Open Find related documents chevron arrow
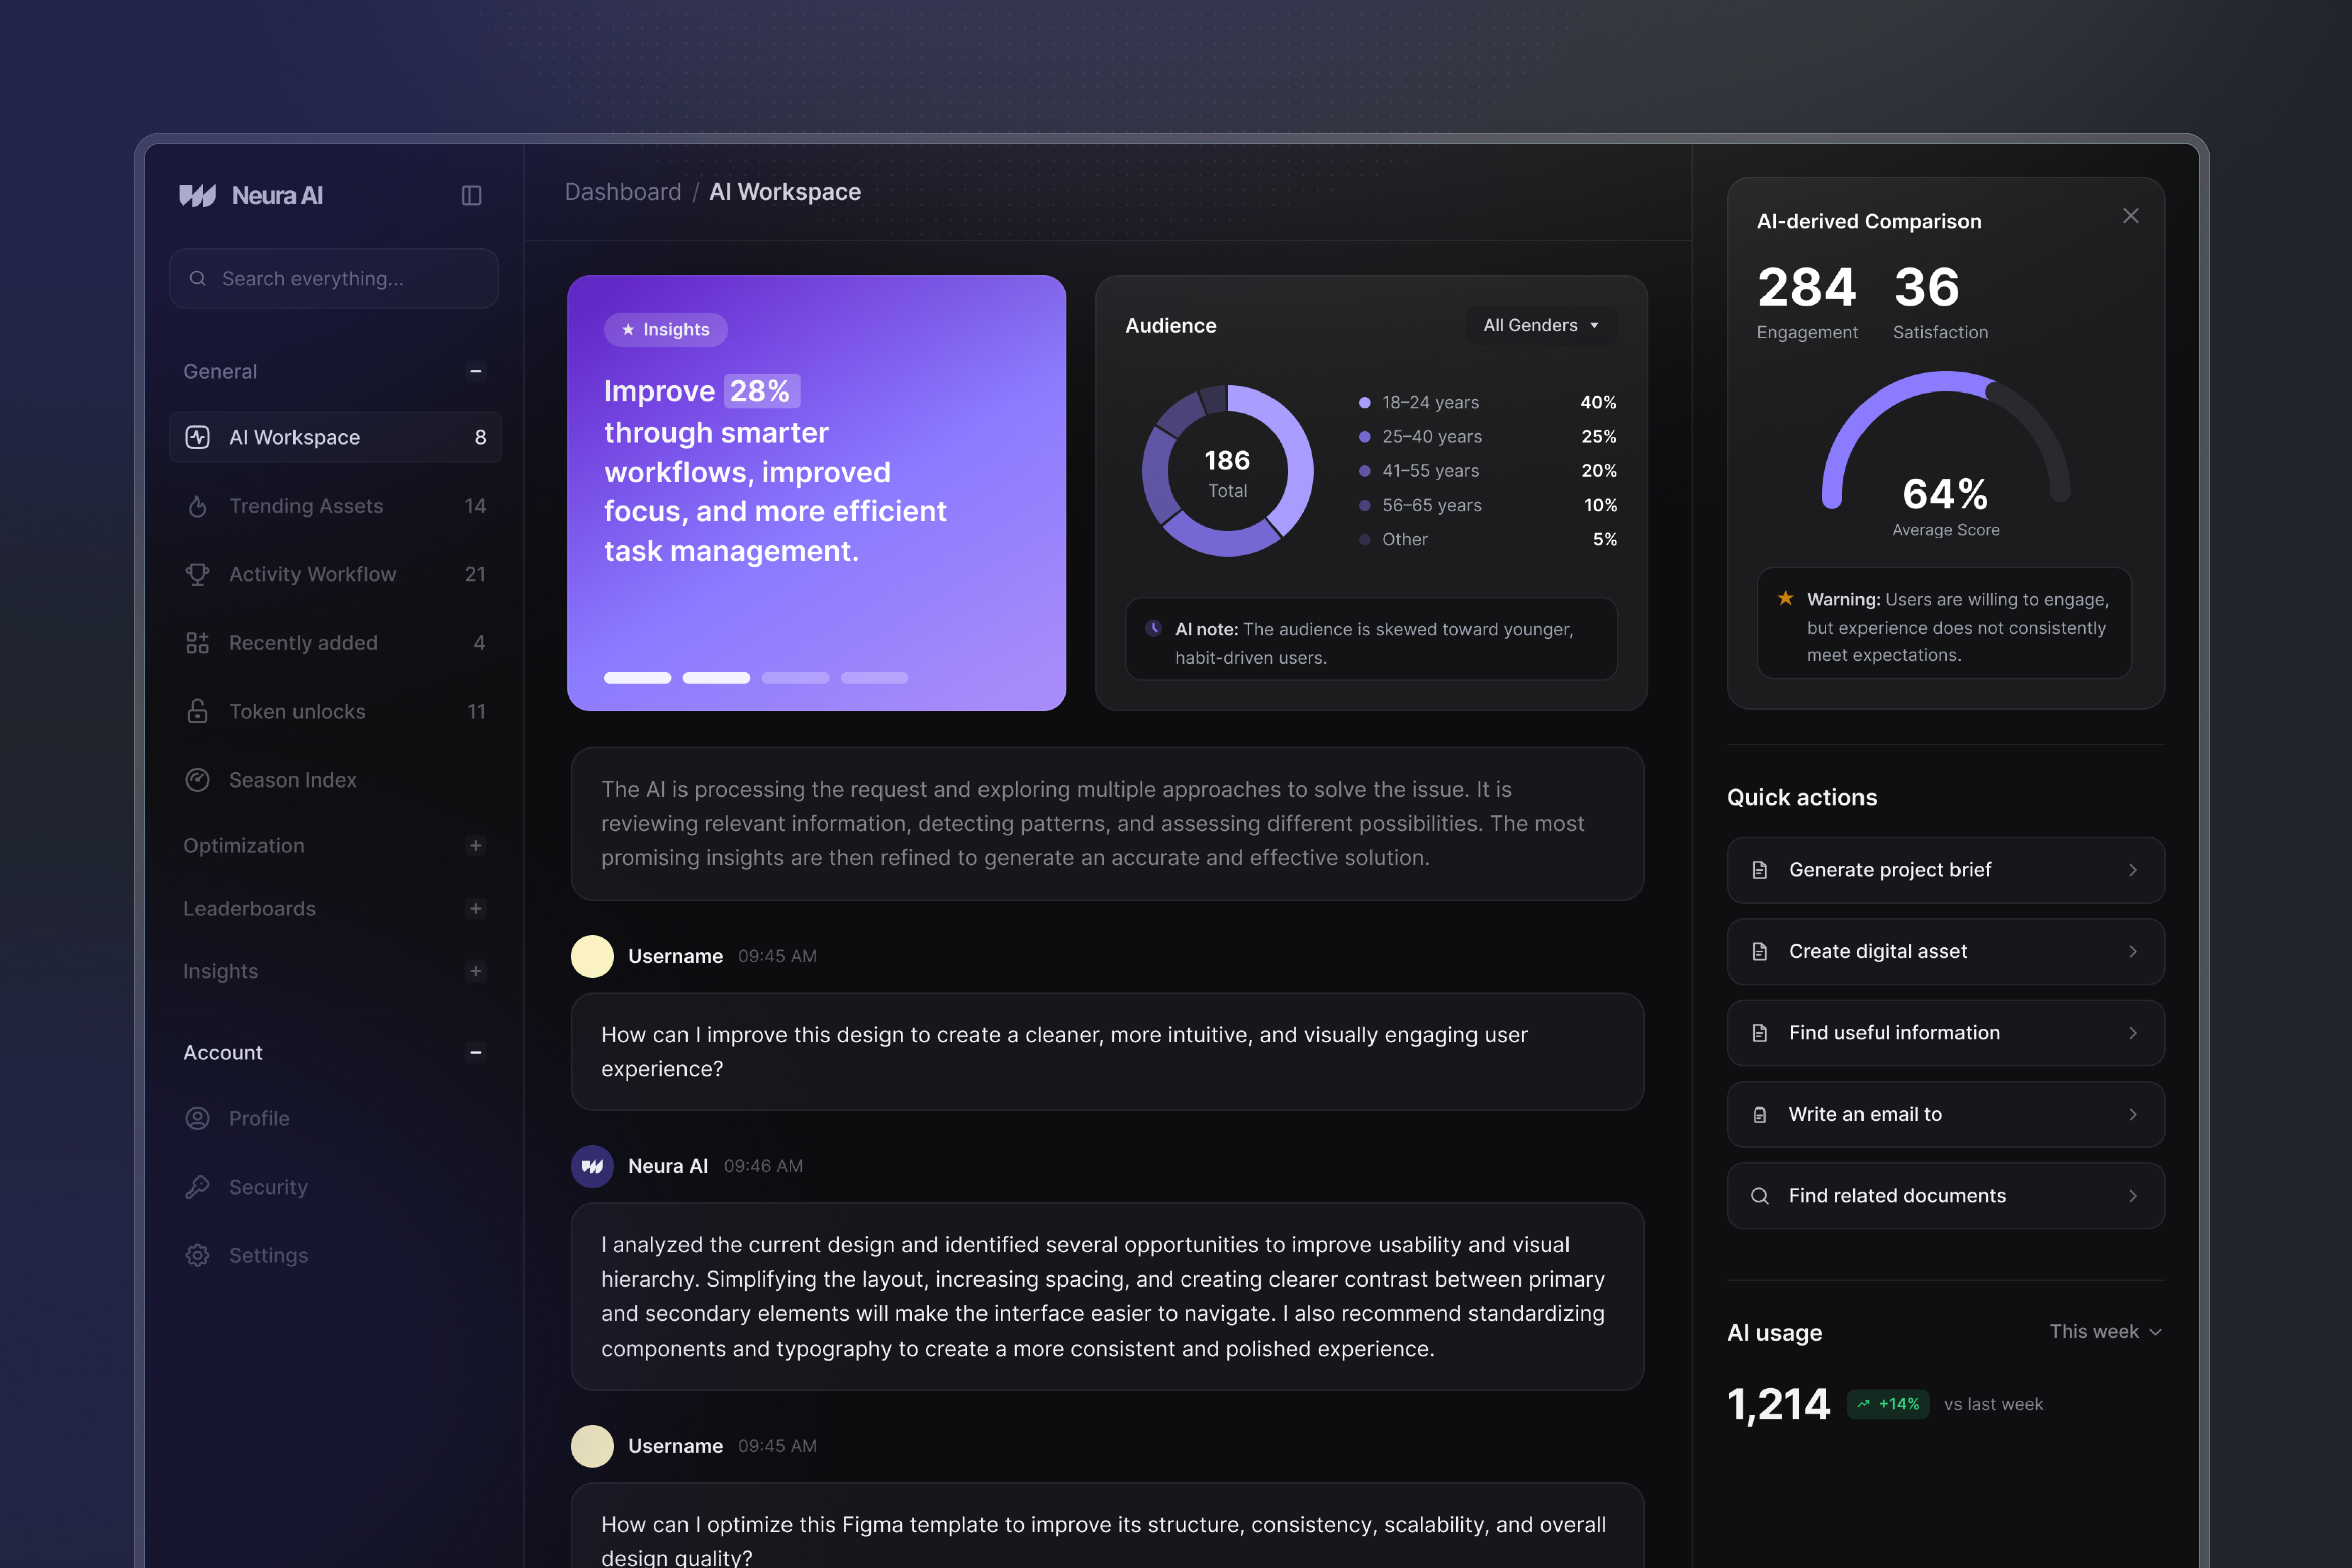 pos(2133,1196)
